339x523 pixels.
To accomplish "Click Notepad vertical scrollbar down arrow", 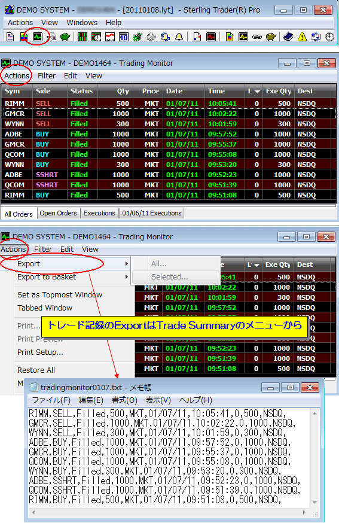I will [x=315, y=502].
